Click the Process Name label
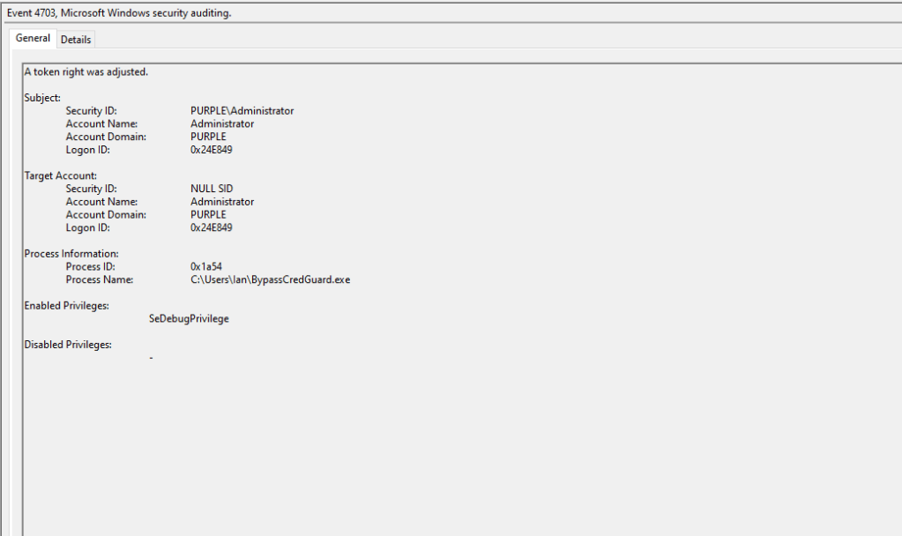 click(x=99, y=279)
